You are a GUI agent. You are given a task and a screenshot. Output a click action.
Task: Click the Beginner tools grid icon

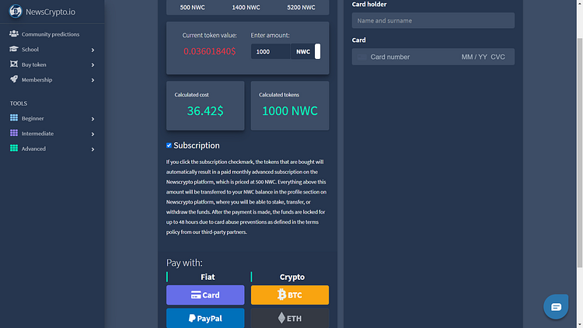point(14,118)
